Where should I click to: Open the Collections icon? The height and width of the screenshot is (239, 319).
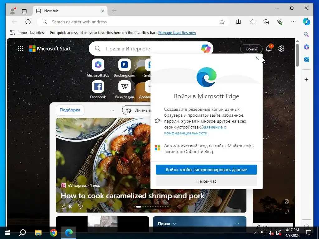(x=266, y=22)
